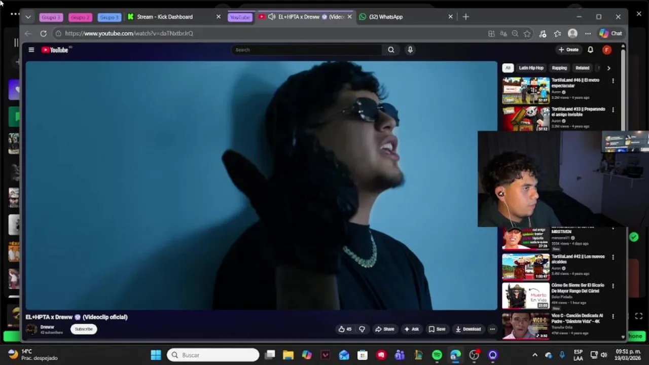The height and width of the screenshot is (365, 649).
Task: Open TortillaLand #33 video thumbnail
Action: click(x=526, y=119)
